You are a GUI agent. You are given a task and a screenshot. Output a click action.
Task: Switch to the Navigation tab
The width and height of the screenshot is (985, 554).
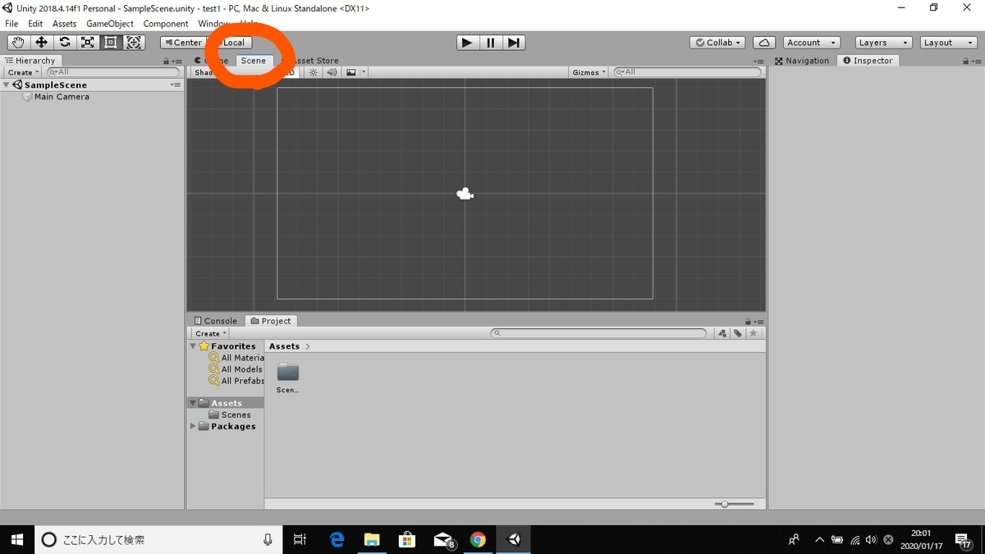click(x=802, y=61)
